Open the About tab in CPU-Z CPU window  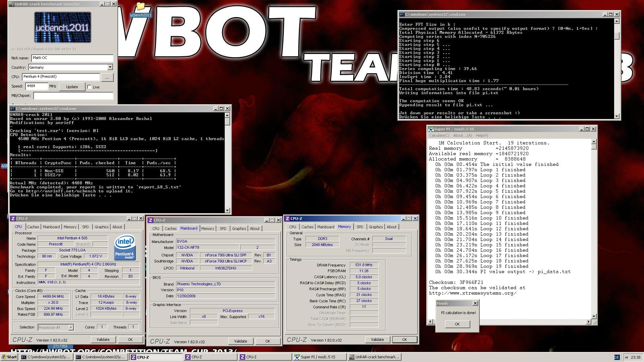point(117,227)
